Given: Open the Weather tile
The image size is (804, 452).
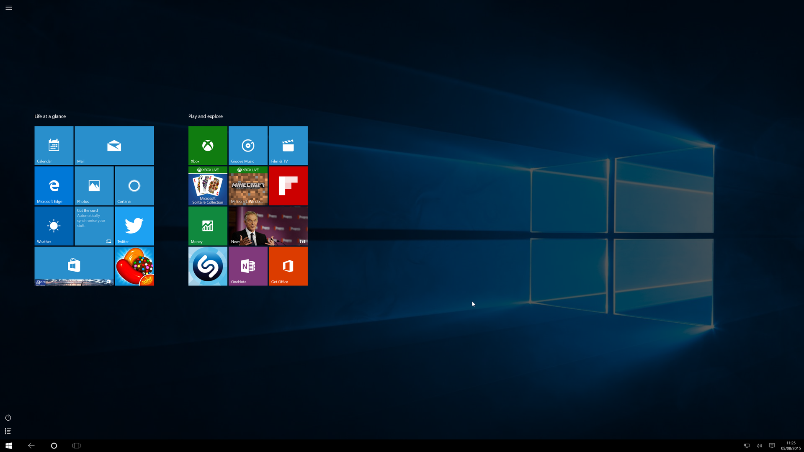Looking at the screenshot, I should (x=54, y=226).
